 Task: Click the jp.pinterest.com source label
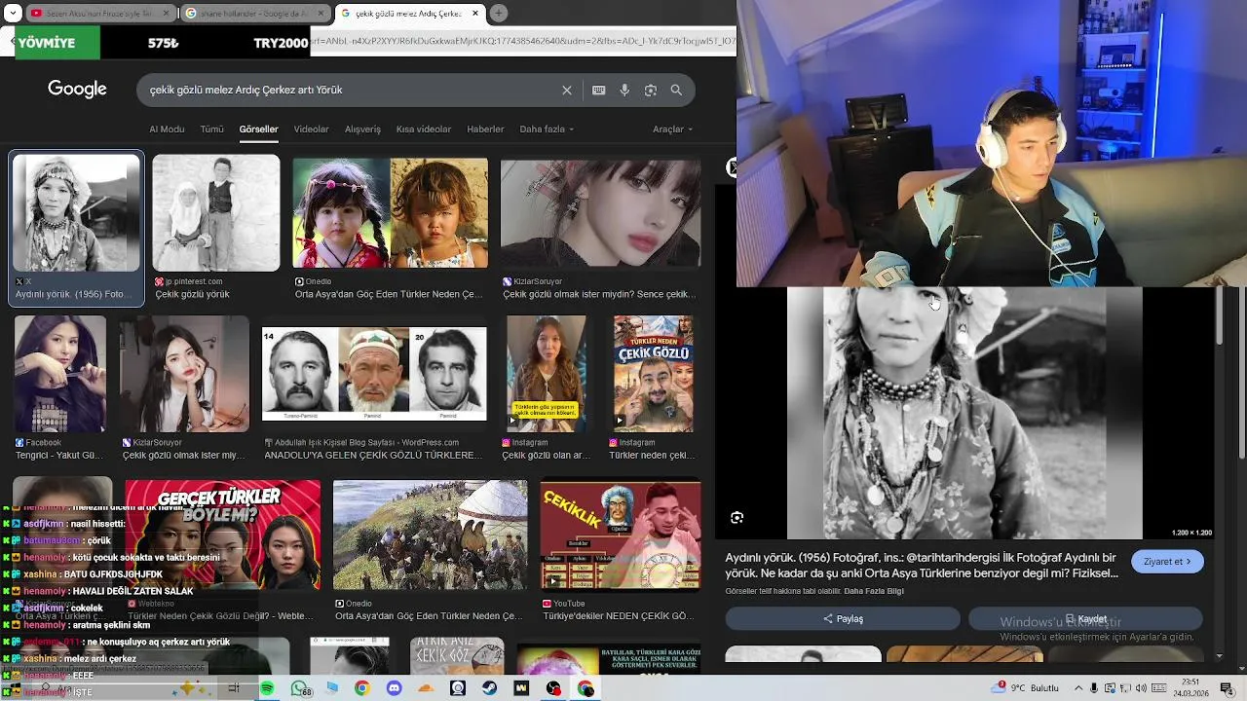point(193,281)
